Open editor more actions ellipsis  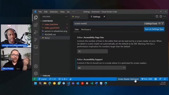[165, 16]
